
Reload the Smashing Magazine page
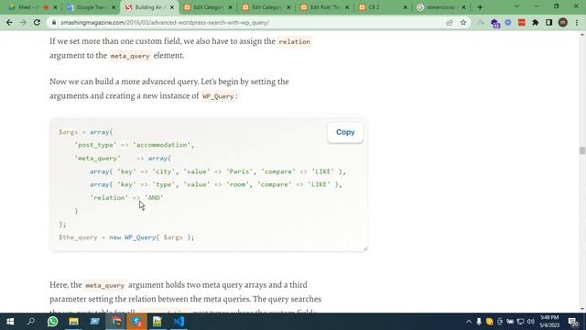pyautogui.click(x=37, y=22)
